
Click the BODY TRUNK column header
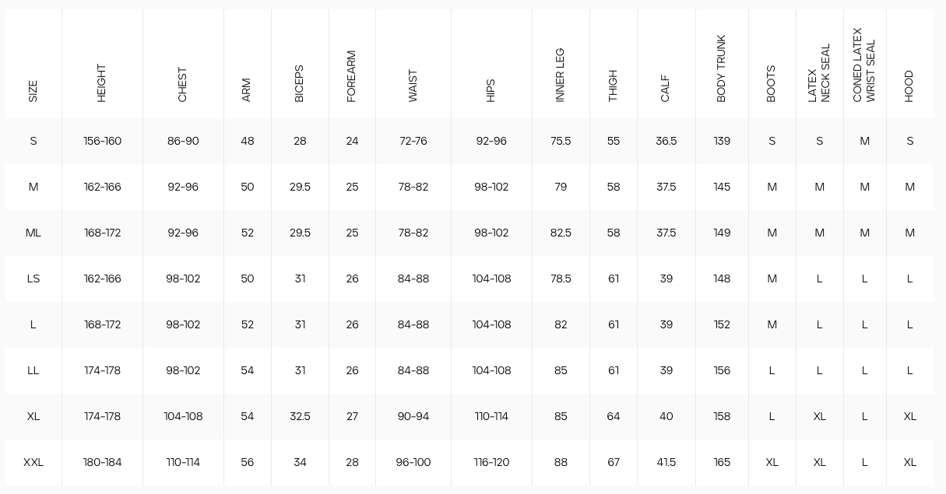click(721, 68)
